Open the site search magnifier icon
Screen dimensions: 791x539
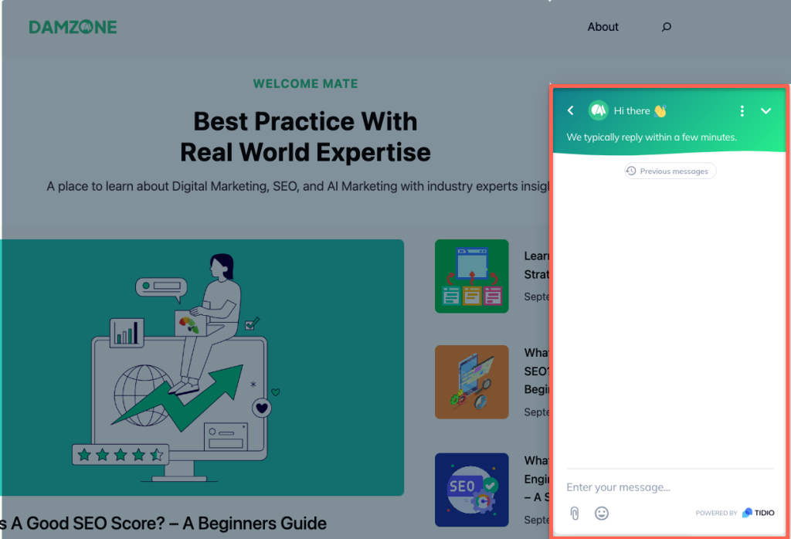[666, 26]
